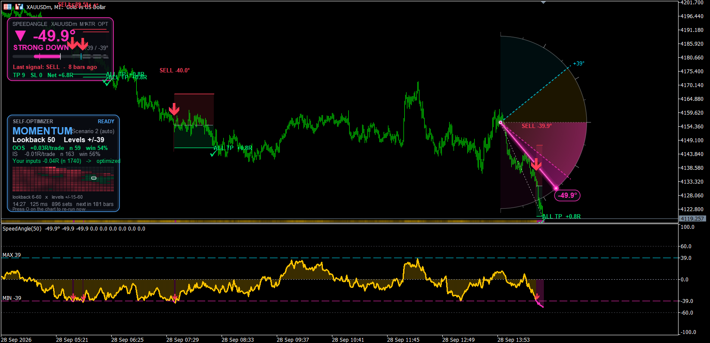This screenshot has width=710, height=343.
Task: Click the '28 Sep 09:37' time axis label
Action: [x=293, y=340]
